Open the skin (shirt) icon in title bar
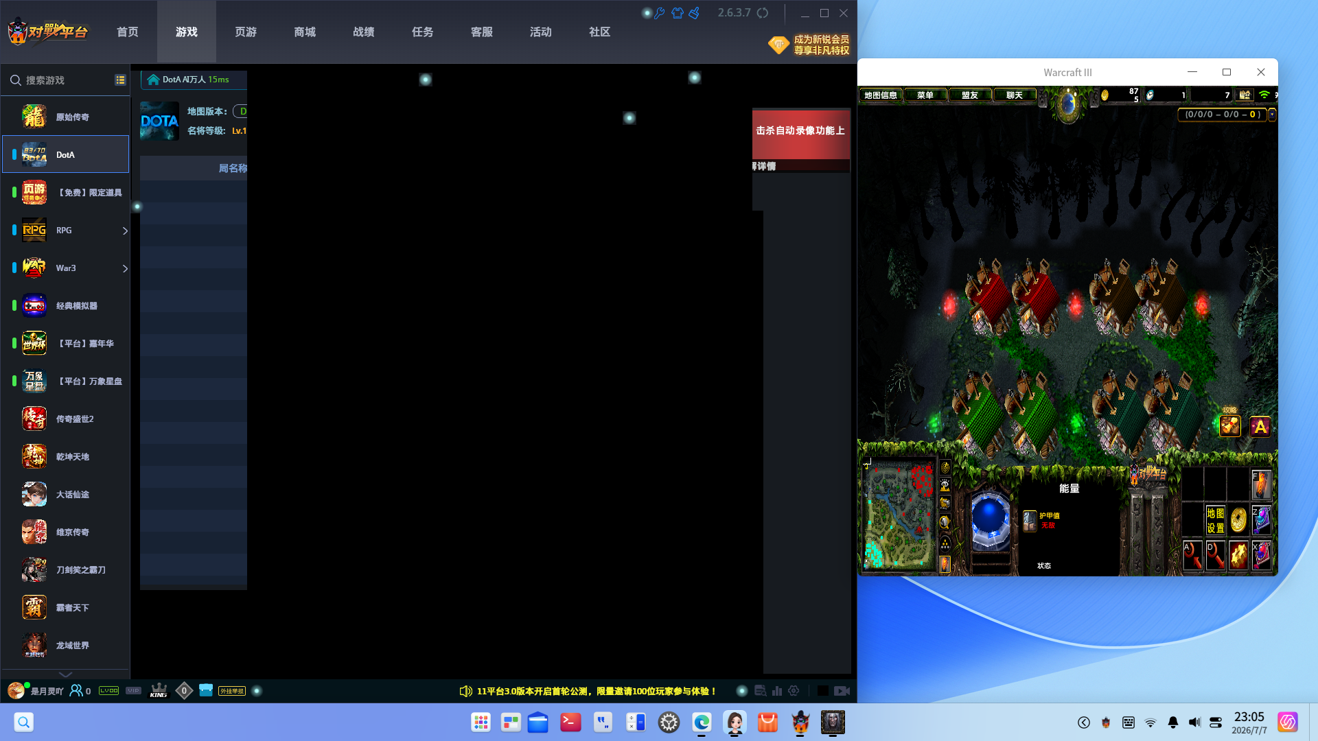The height and width of the screenshot is (741, 1318). point(678,13)
